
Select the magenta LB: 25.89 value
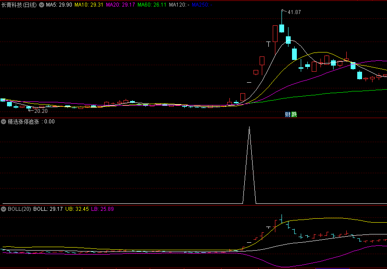coord(102,209)
